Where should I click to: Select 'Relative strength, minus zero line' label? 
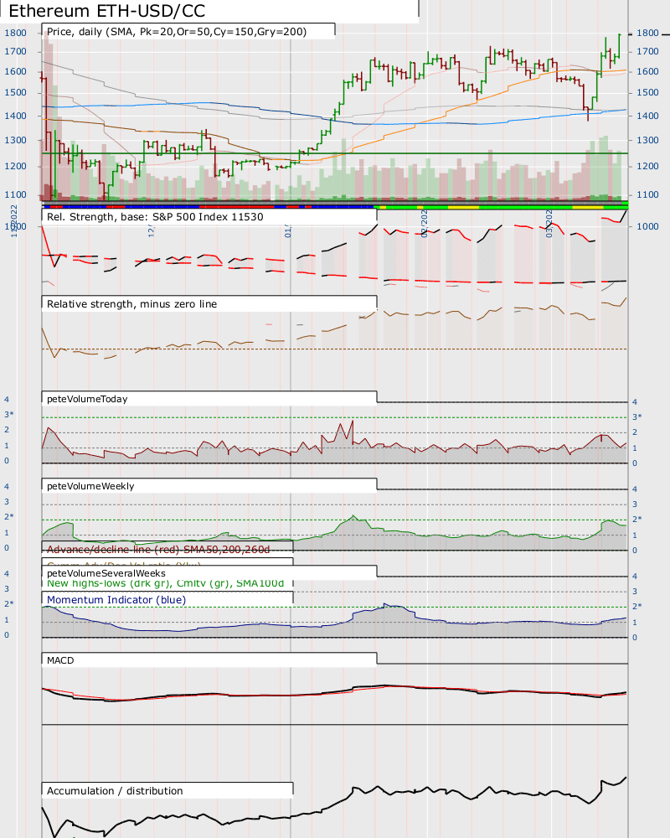(132, 304)
